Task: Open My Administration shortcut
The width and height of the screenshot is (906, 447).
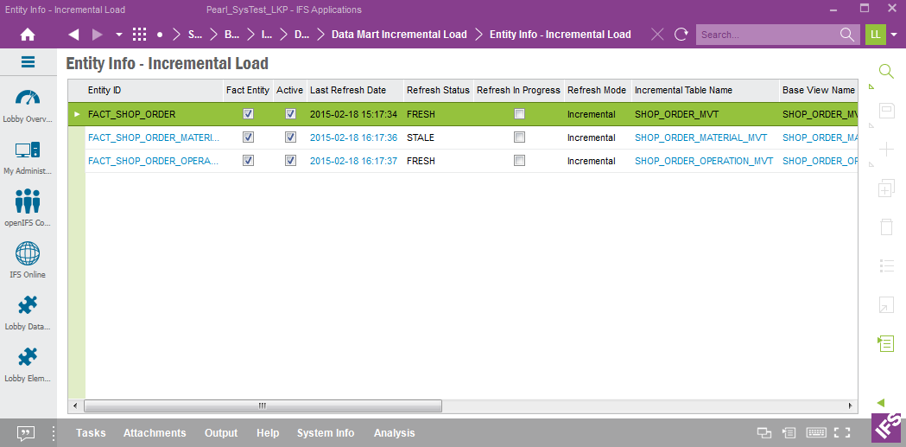Action: click(x=28, y=158)
